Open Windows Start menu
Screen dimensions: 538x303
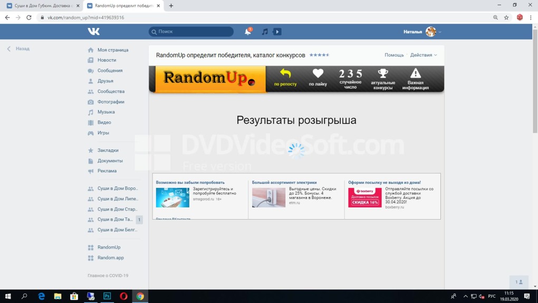pyautogui.click(x=8, y=296)
